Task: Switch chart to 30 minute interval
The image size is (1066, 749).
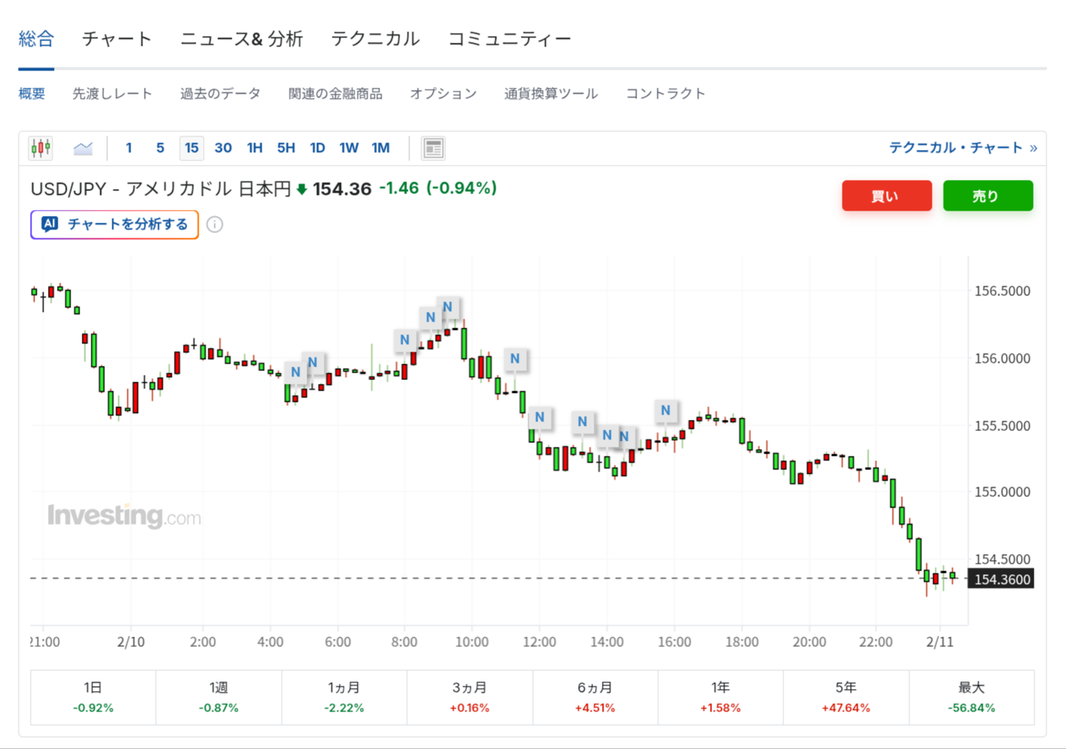Action: [x=223, y=148]
